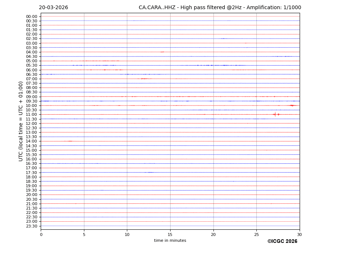Click the 15 tick on the time axis
The image size is (340, 255).
(170, 234)
